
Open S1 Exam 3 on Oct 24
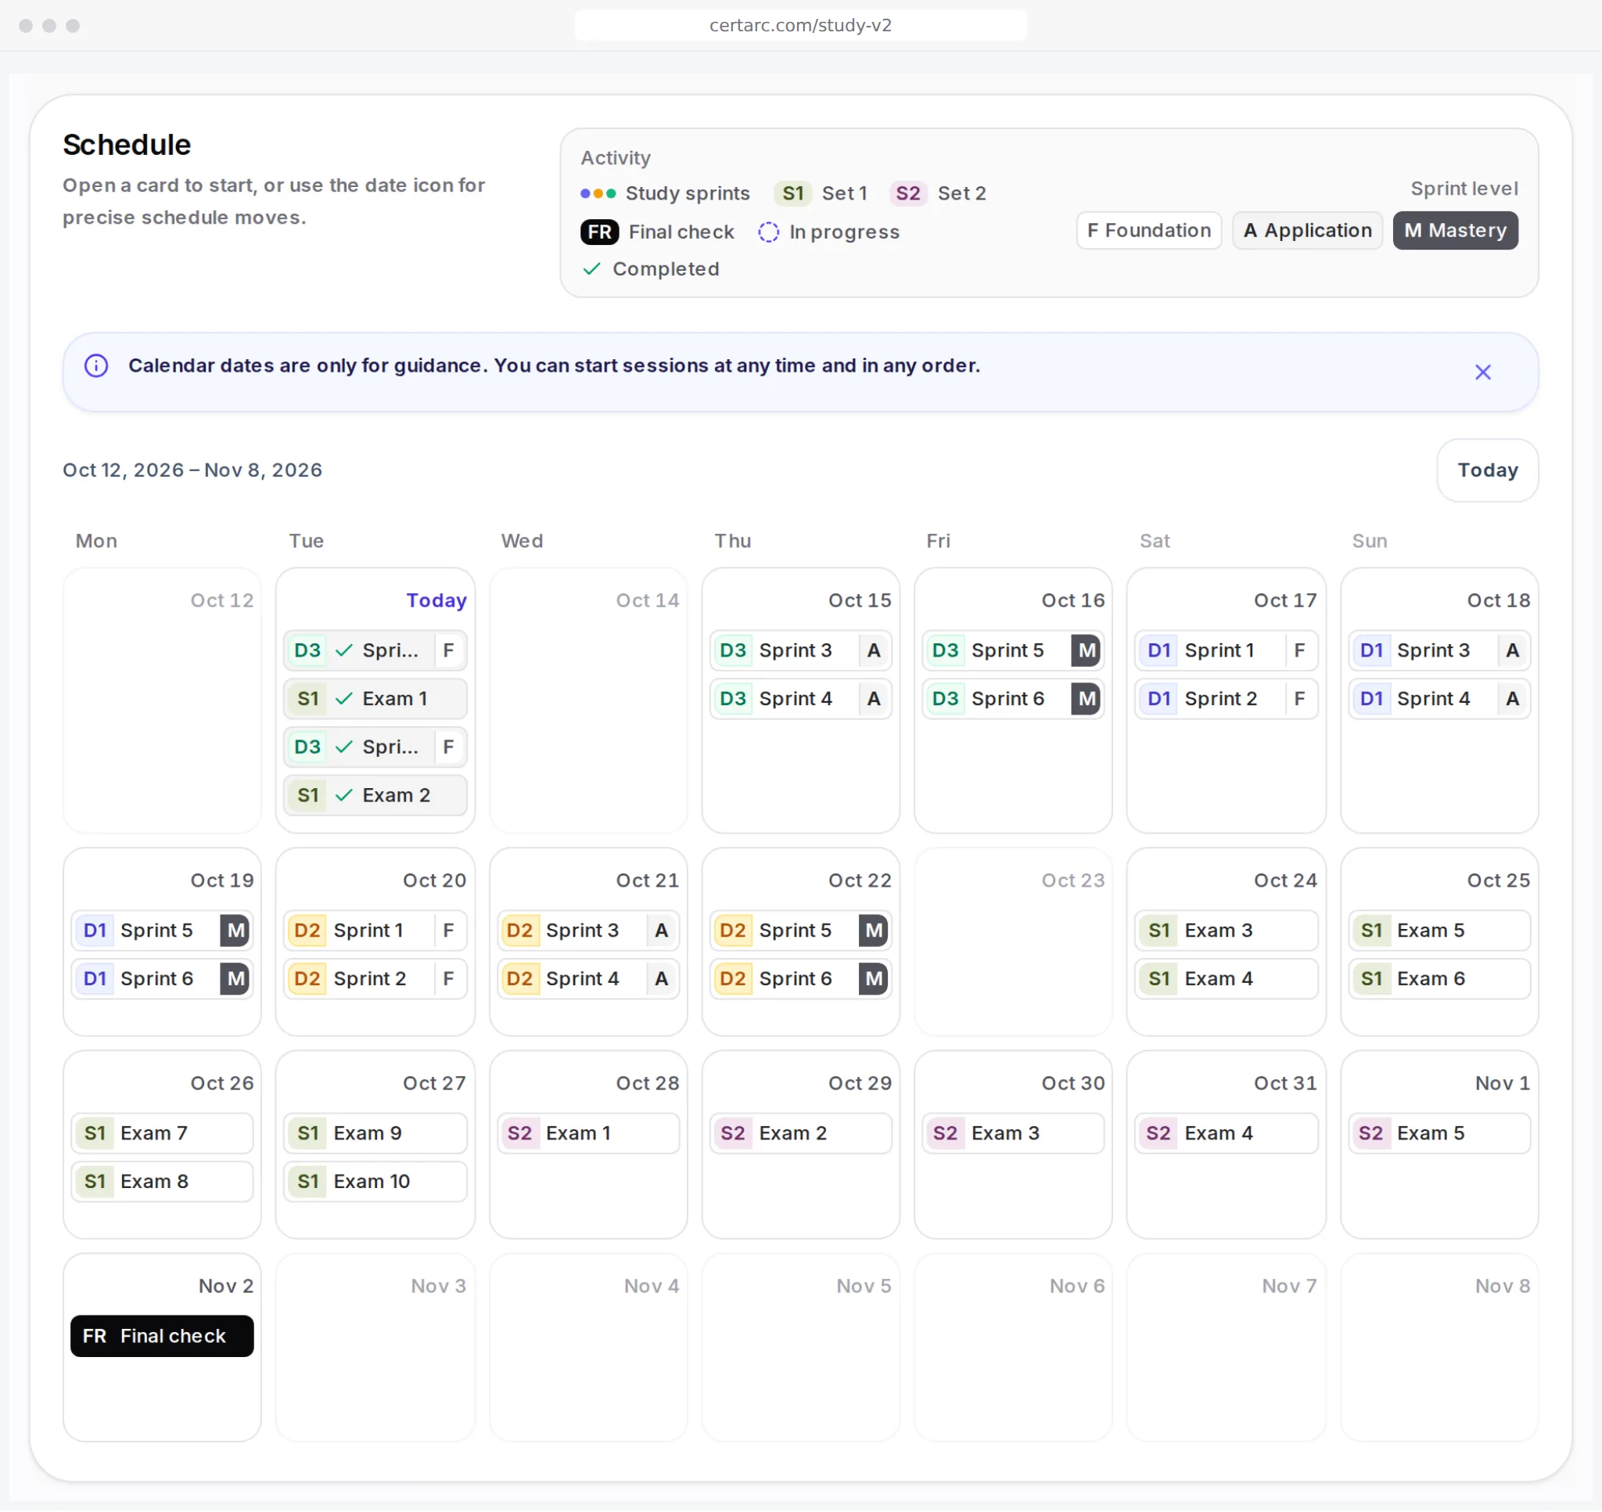coord(1227,931)
